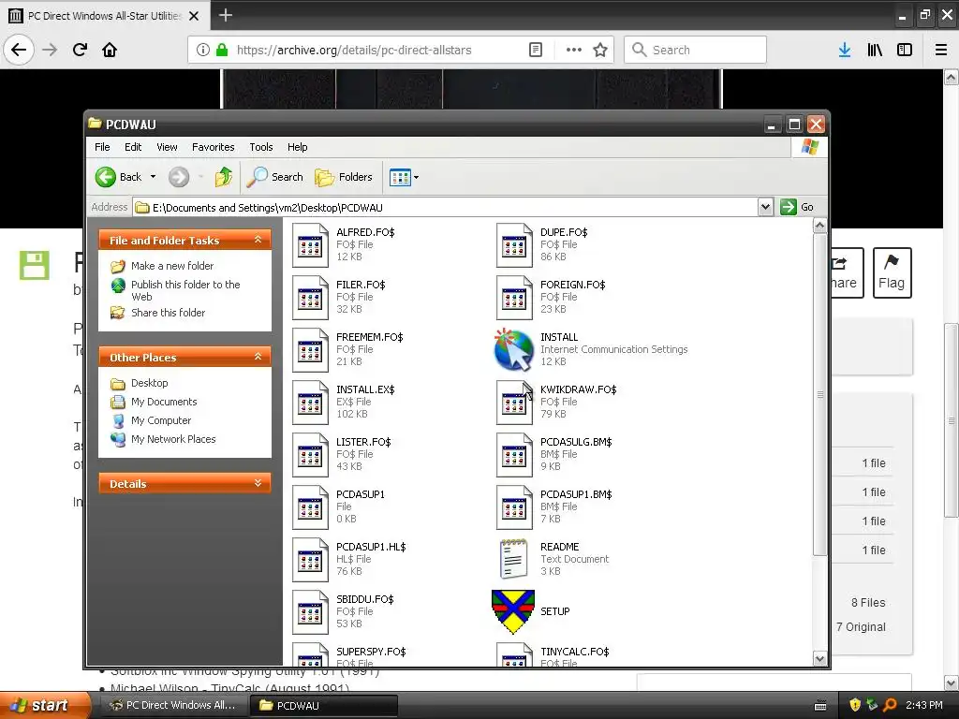Select the SBIDDU.FO$ file icon

(x=310, y=612)
